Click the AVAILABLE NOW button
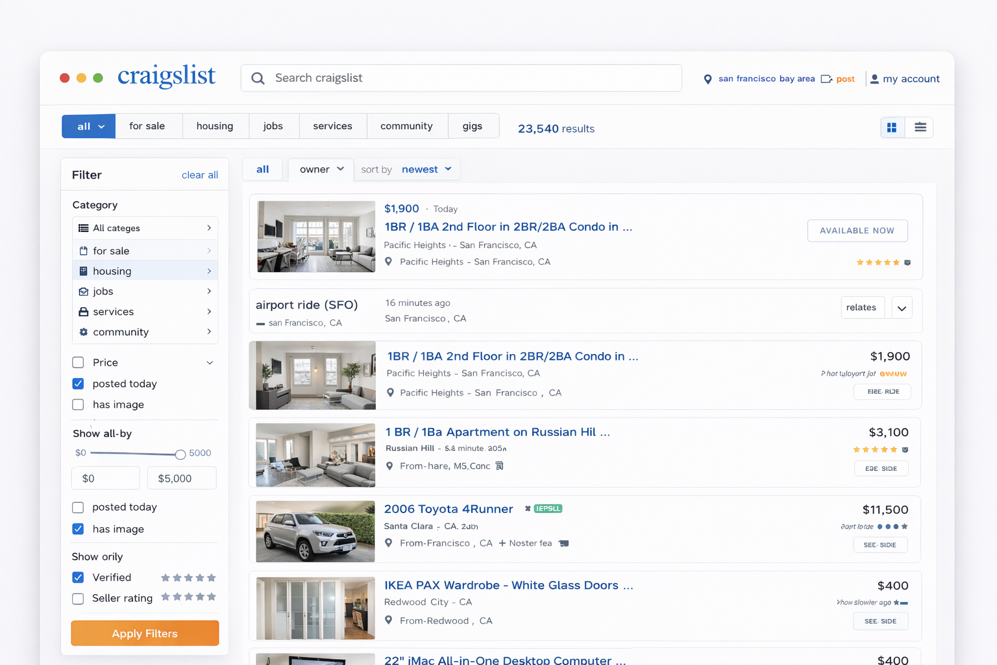Screen dimensions: 997x665 (x=857, y=231)
